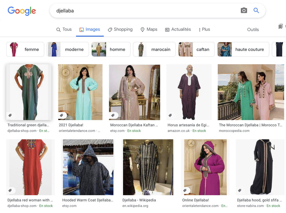Open the Outils tools menu
This screenshot has width=286, height=213.
(253, 30)
